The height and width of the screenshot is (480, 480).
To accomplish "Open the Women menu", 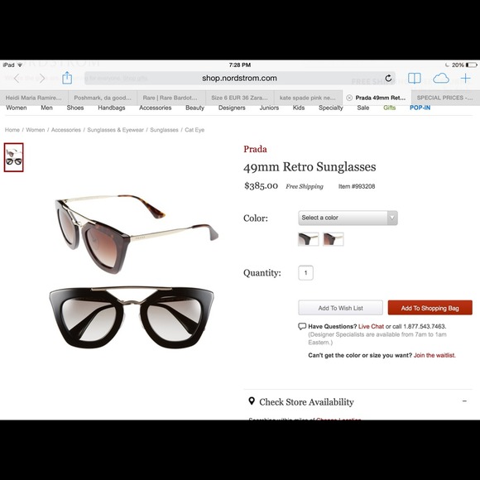I will click(x=17, y=108).
